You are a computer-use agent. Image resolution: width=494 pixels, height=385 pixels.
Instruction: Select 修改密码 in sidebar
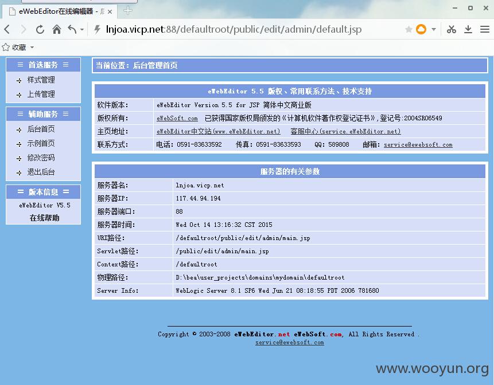click(x=41, y=158)
